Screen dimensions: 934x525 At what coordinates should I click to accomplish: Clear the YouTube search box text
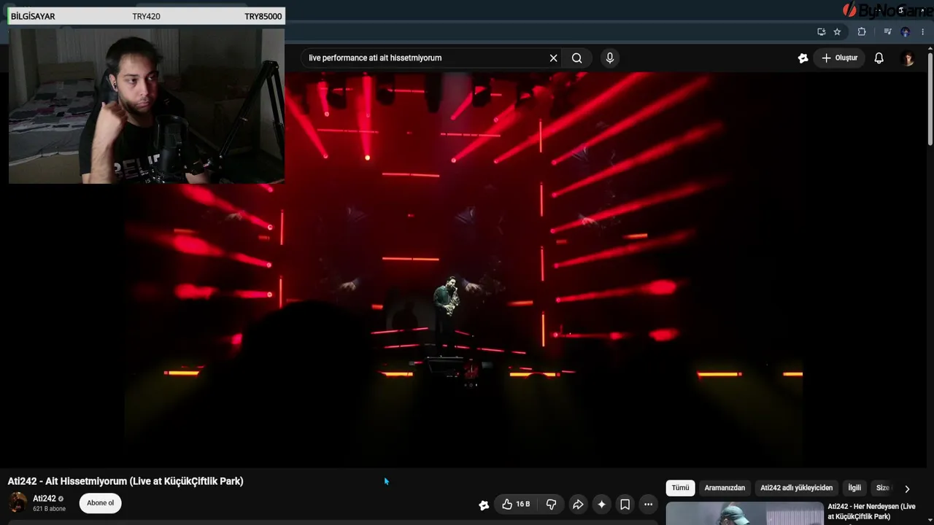click(553, 58)
